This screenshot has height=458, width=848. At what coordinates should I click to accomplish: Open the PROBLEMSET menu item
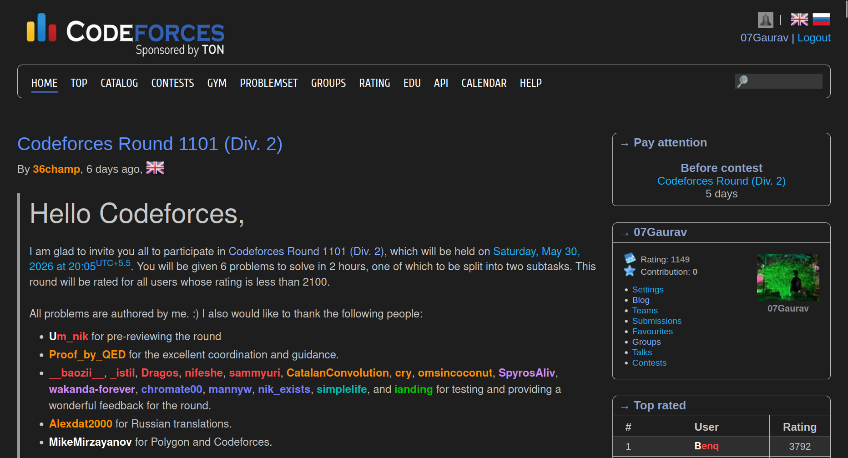[x=269, y=83]
